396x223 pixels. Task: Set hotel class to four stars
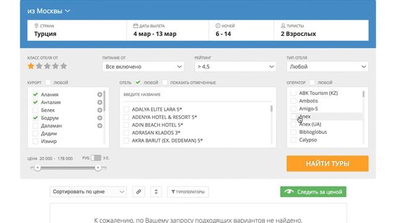[x=55, y=66]
